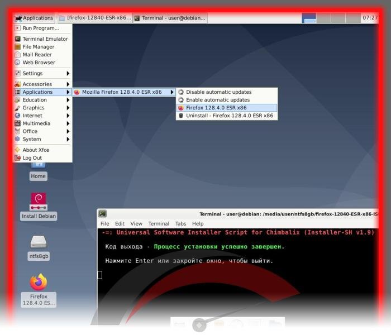Click the Enable automatic updates refresh icon
Screen dimensions: 391x335
pos(181,100)
